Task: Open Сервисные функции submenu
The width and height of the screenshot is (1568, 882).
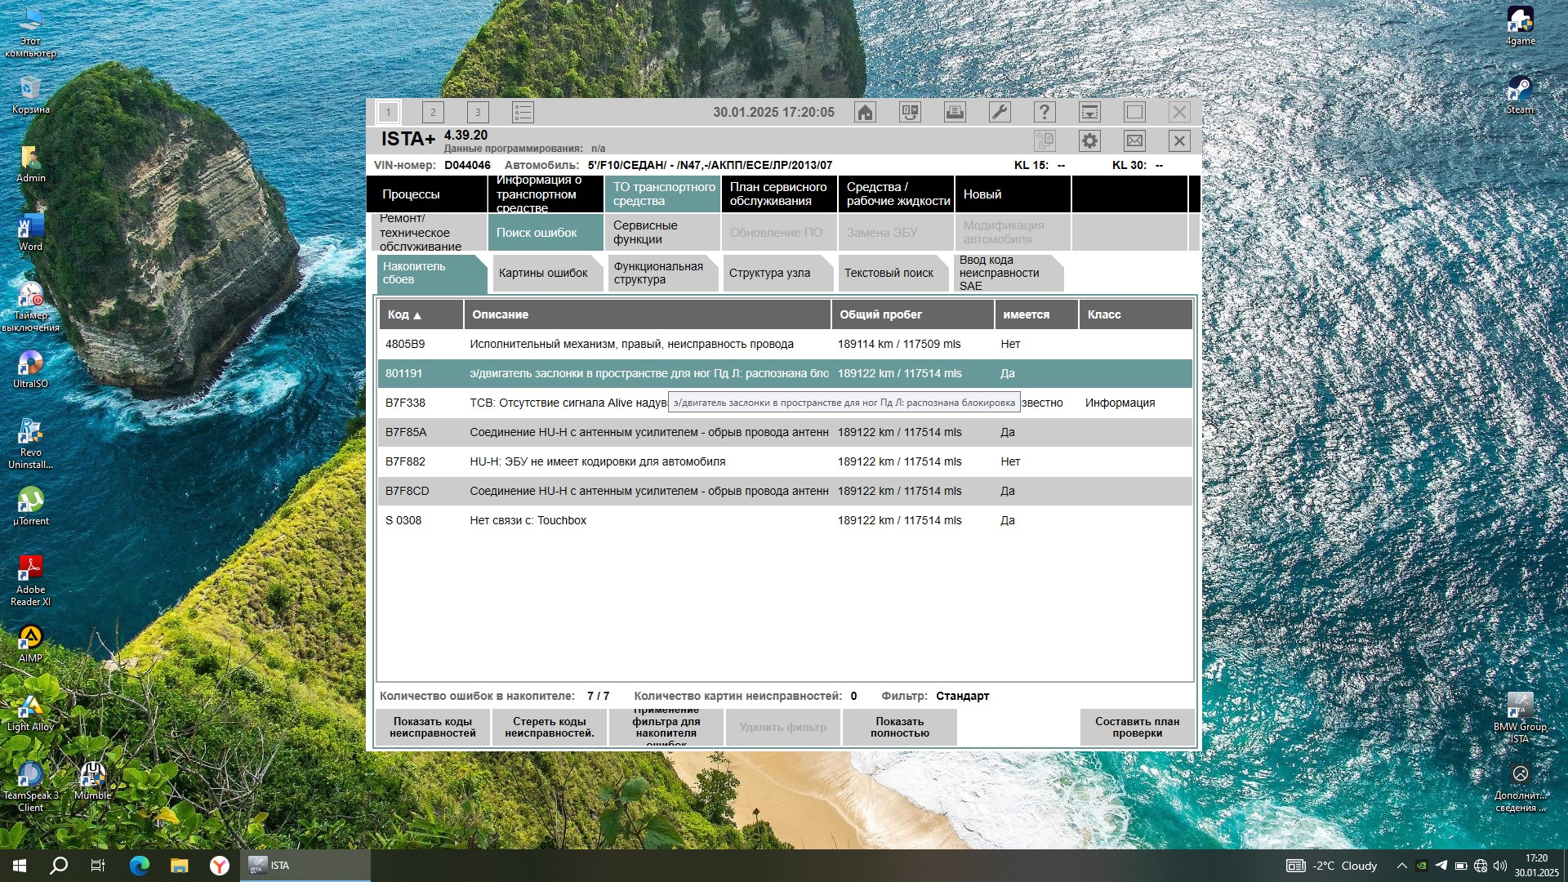Action: (662, 233)
